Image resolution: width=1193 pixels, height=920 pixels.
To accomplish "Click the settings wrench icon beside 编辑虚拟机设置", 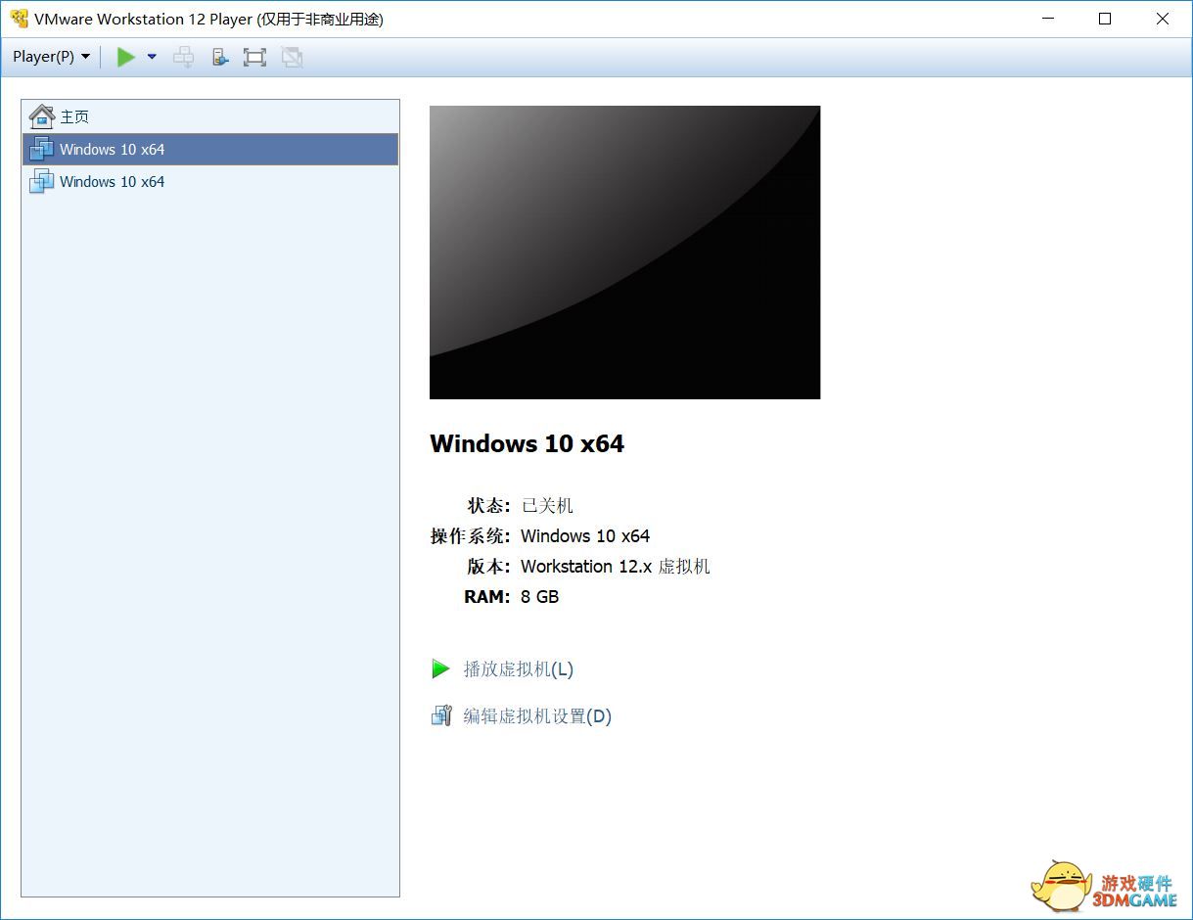I will click(x=441, y=715).
